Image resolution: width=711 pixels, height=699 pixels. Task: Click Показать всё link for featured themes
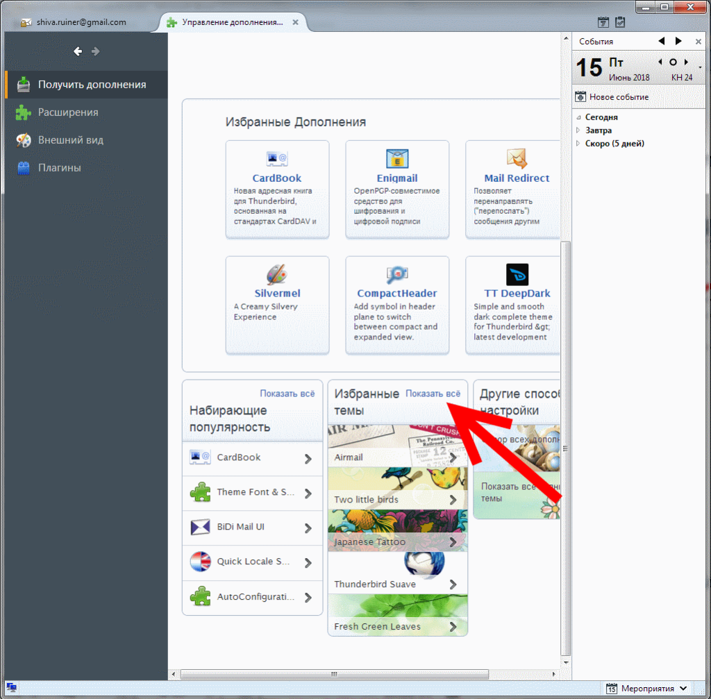point(433,394)
